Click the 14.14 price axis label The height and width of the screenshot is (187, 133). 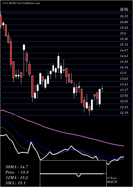[x=124, y=67]
